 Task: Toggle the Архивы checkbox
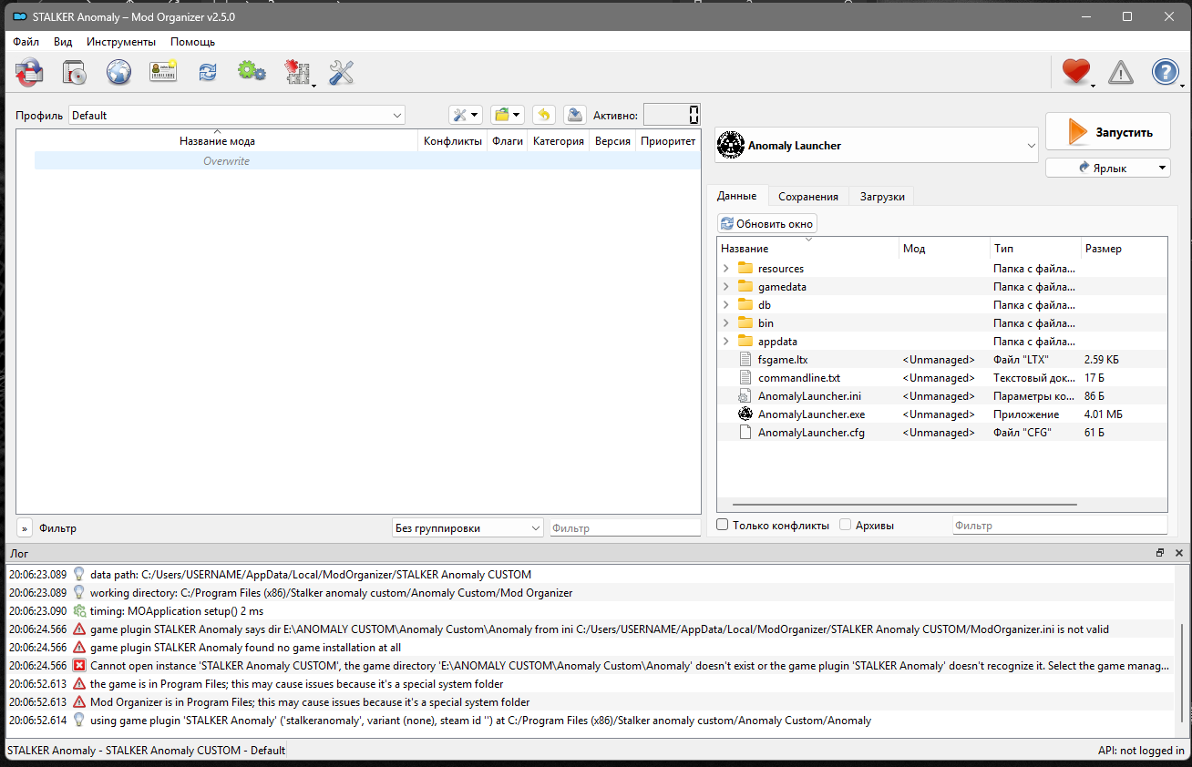[x=846, y=525]
